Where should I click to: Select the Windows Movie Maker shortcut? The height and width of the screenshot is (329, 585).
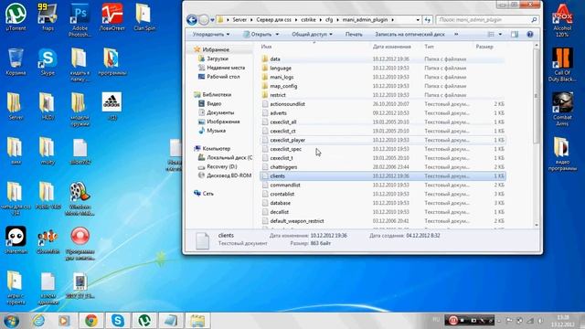click(x=80, y=198)
